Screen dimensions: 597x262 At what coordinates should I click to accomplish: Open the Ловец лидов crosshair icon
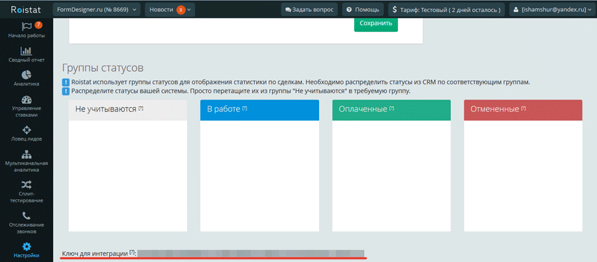click(x=27, y=130)
